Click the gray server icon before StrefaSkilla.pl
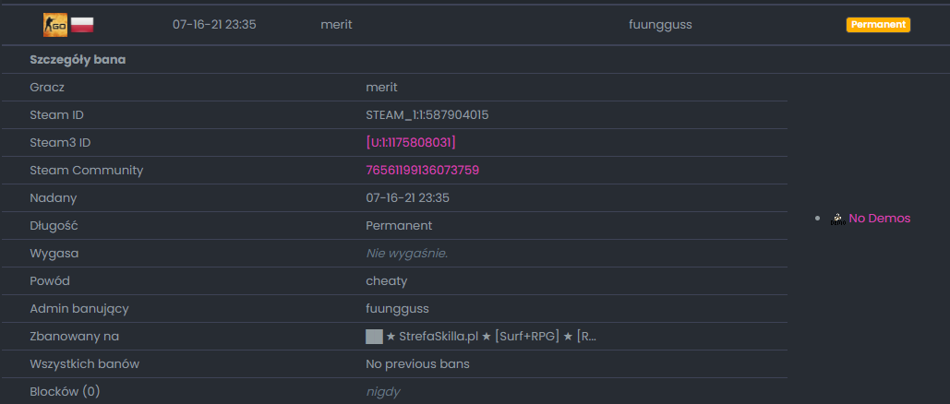 [x=375, y=336]
